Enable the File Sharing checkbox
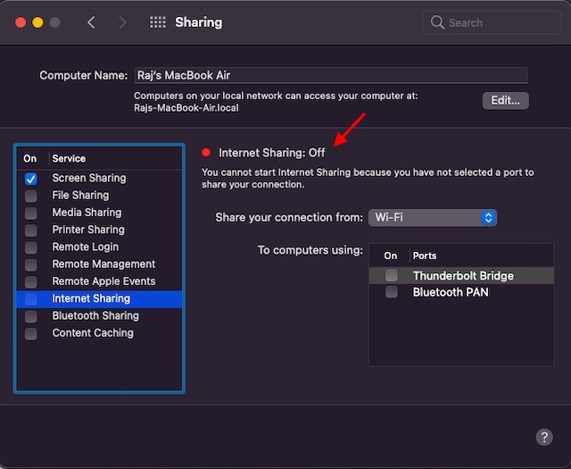 point(31,196)
